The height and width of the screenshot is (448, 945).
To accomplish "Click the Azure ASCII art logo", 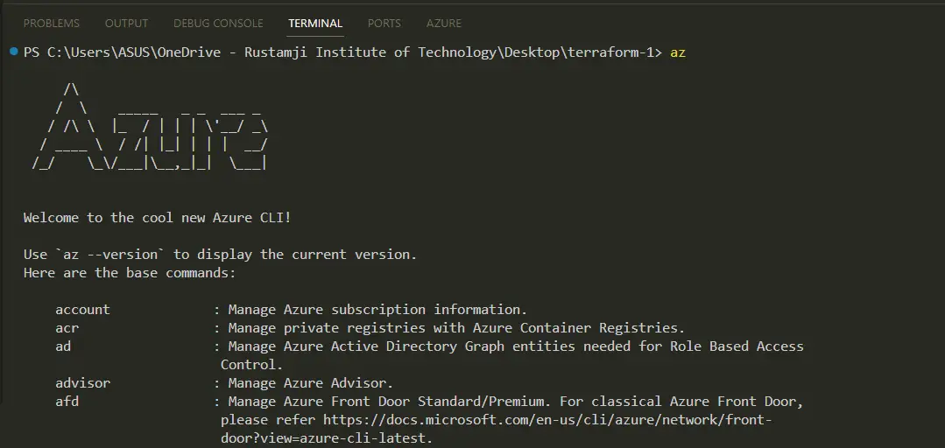I will pos(150,127).
